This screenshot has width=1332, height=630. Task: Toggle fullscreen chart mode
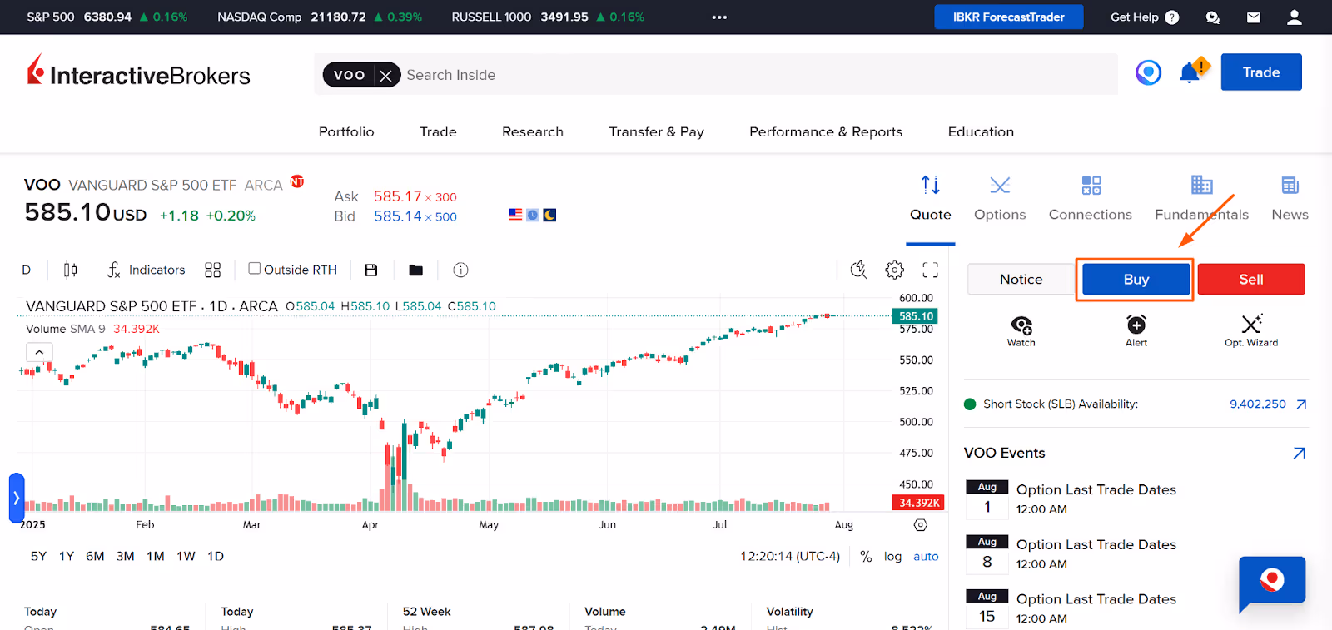point(931,270)
